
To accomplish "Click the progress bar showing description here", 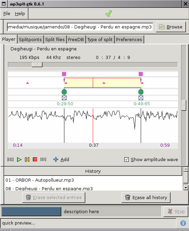I will pos(81,211).
